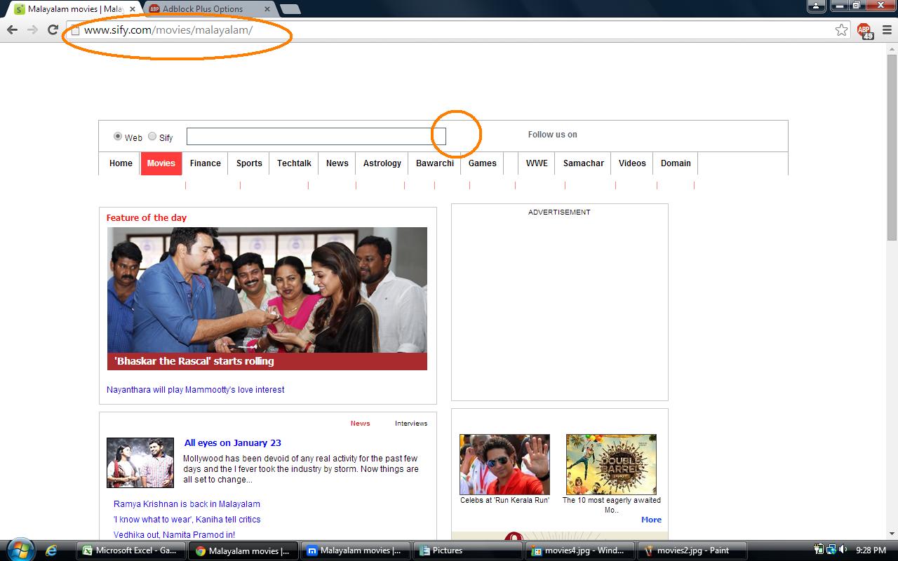The height and width of the screenshot is (561, 898).
Task: Go to the Samachar section
Action: pyautogui.click(x=584, y=163)
